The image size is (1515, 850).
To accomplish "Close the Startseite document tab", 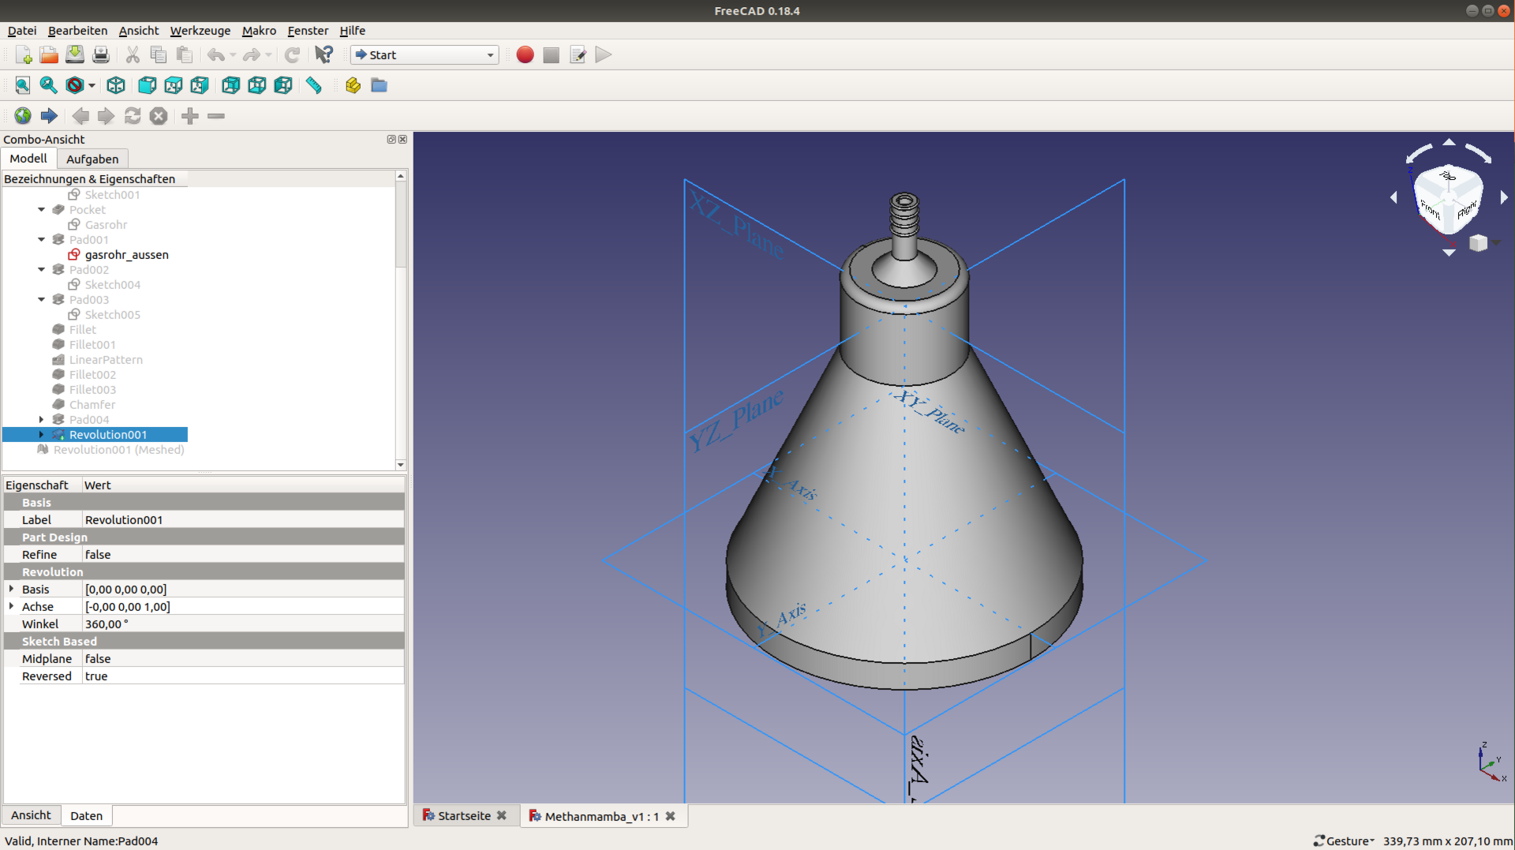I will point(502,816).
